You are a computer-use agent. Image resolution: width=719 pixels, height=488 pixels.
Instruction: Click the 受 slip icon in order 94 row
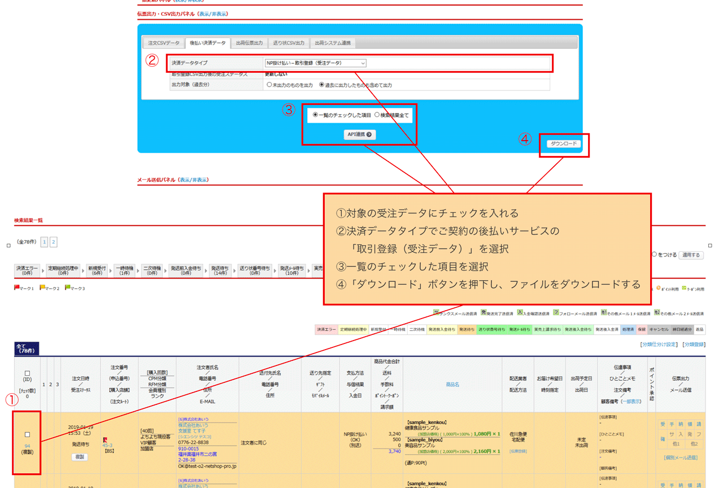(x=663, y=424)
